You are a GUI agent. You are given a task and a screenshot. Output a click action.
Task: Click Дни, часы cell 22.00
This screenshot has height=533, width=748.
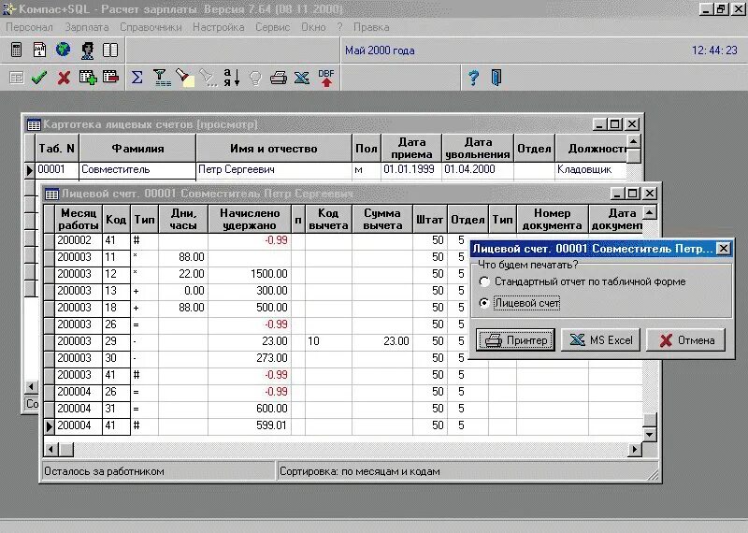[x=183, y=274]
